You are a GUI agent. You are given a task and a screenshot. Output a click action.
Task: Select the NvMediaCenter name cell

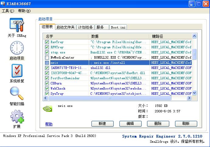coord(62,57)
